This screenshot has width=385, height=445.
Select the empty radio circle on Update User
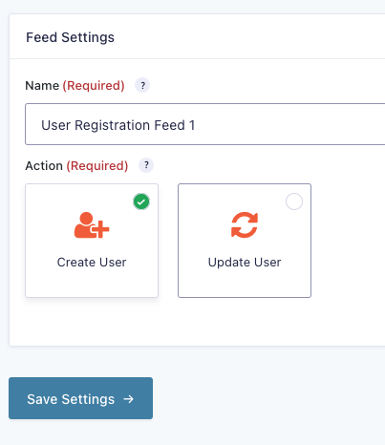pyautogui.click(x=294, y=201)
